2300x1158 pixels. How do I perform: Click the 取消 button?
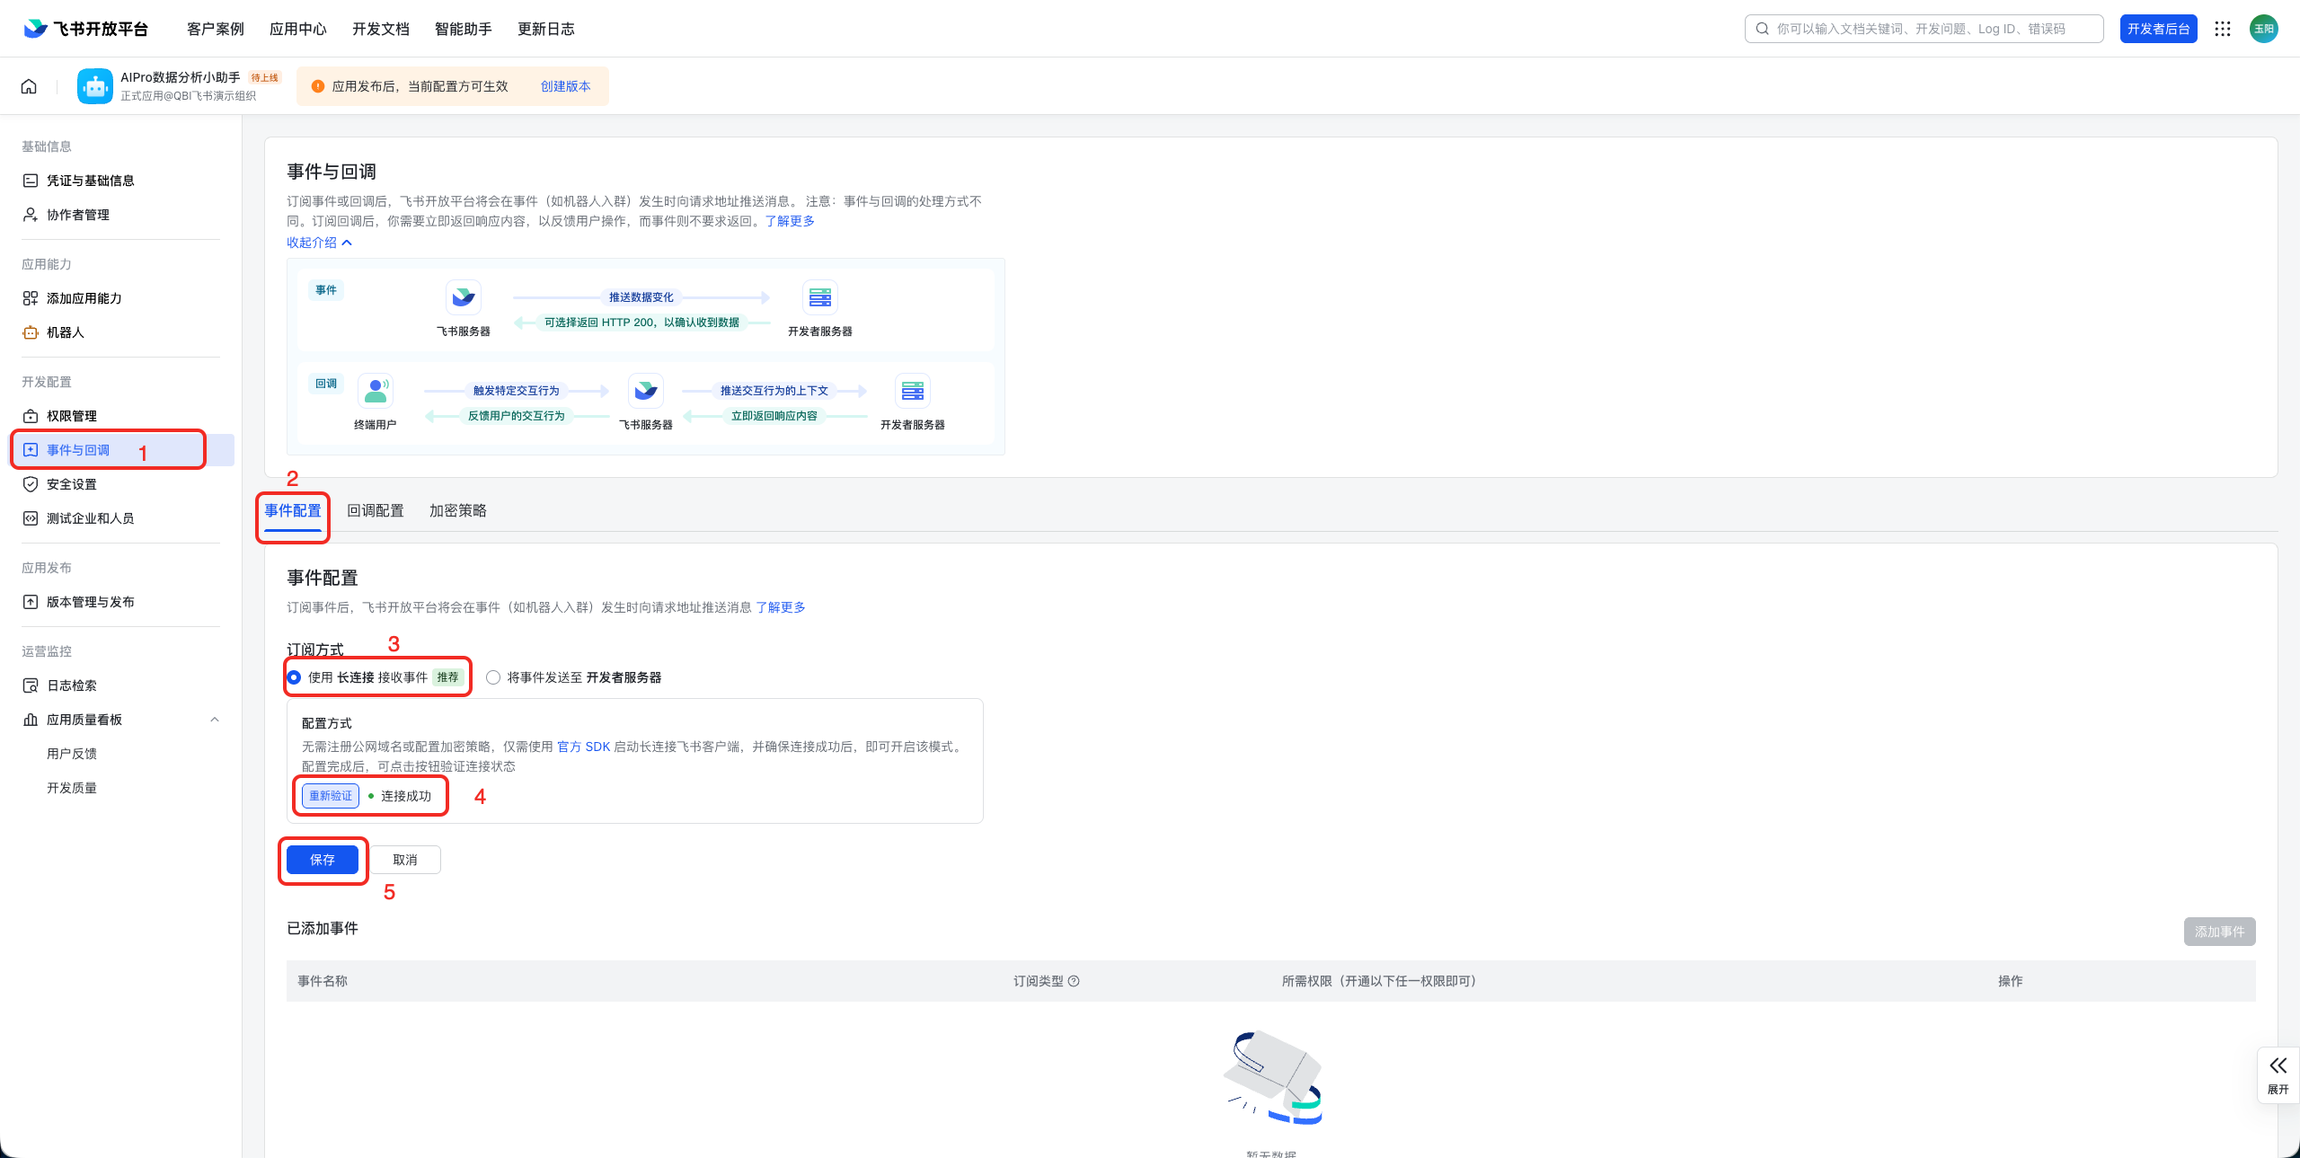coord(405,860)
